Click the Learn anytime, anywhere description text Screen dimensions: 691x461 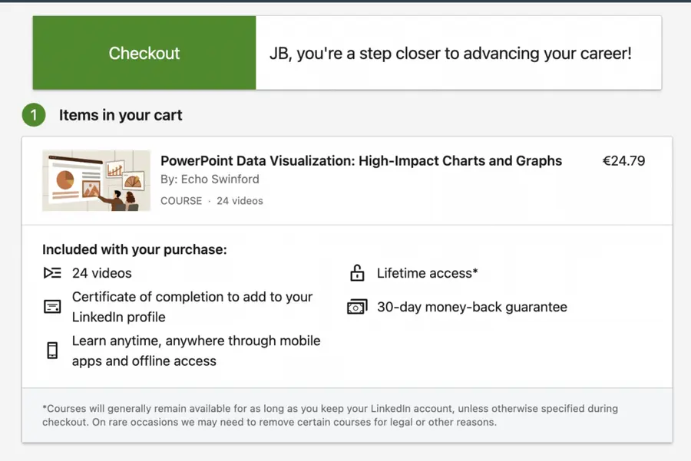click(196, 350)
